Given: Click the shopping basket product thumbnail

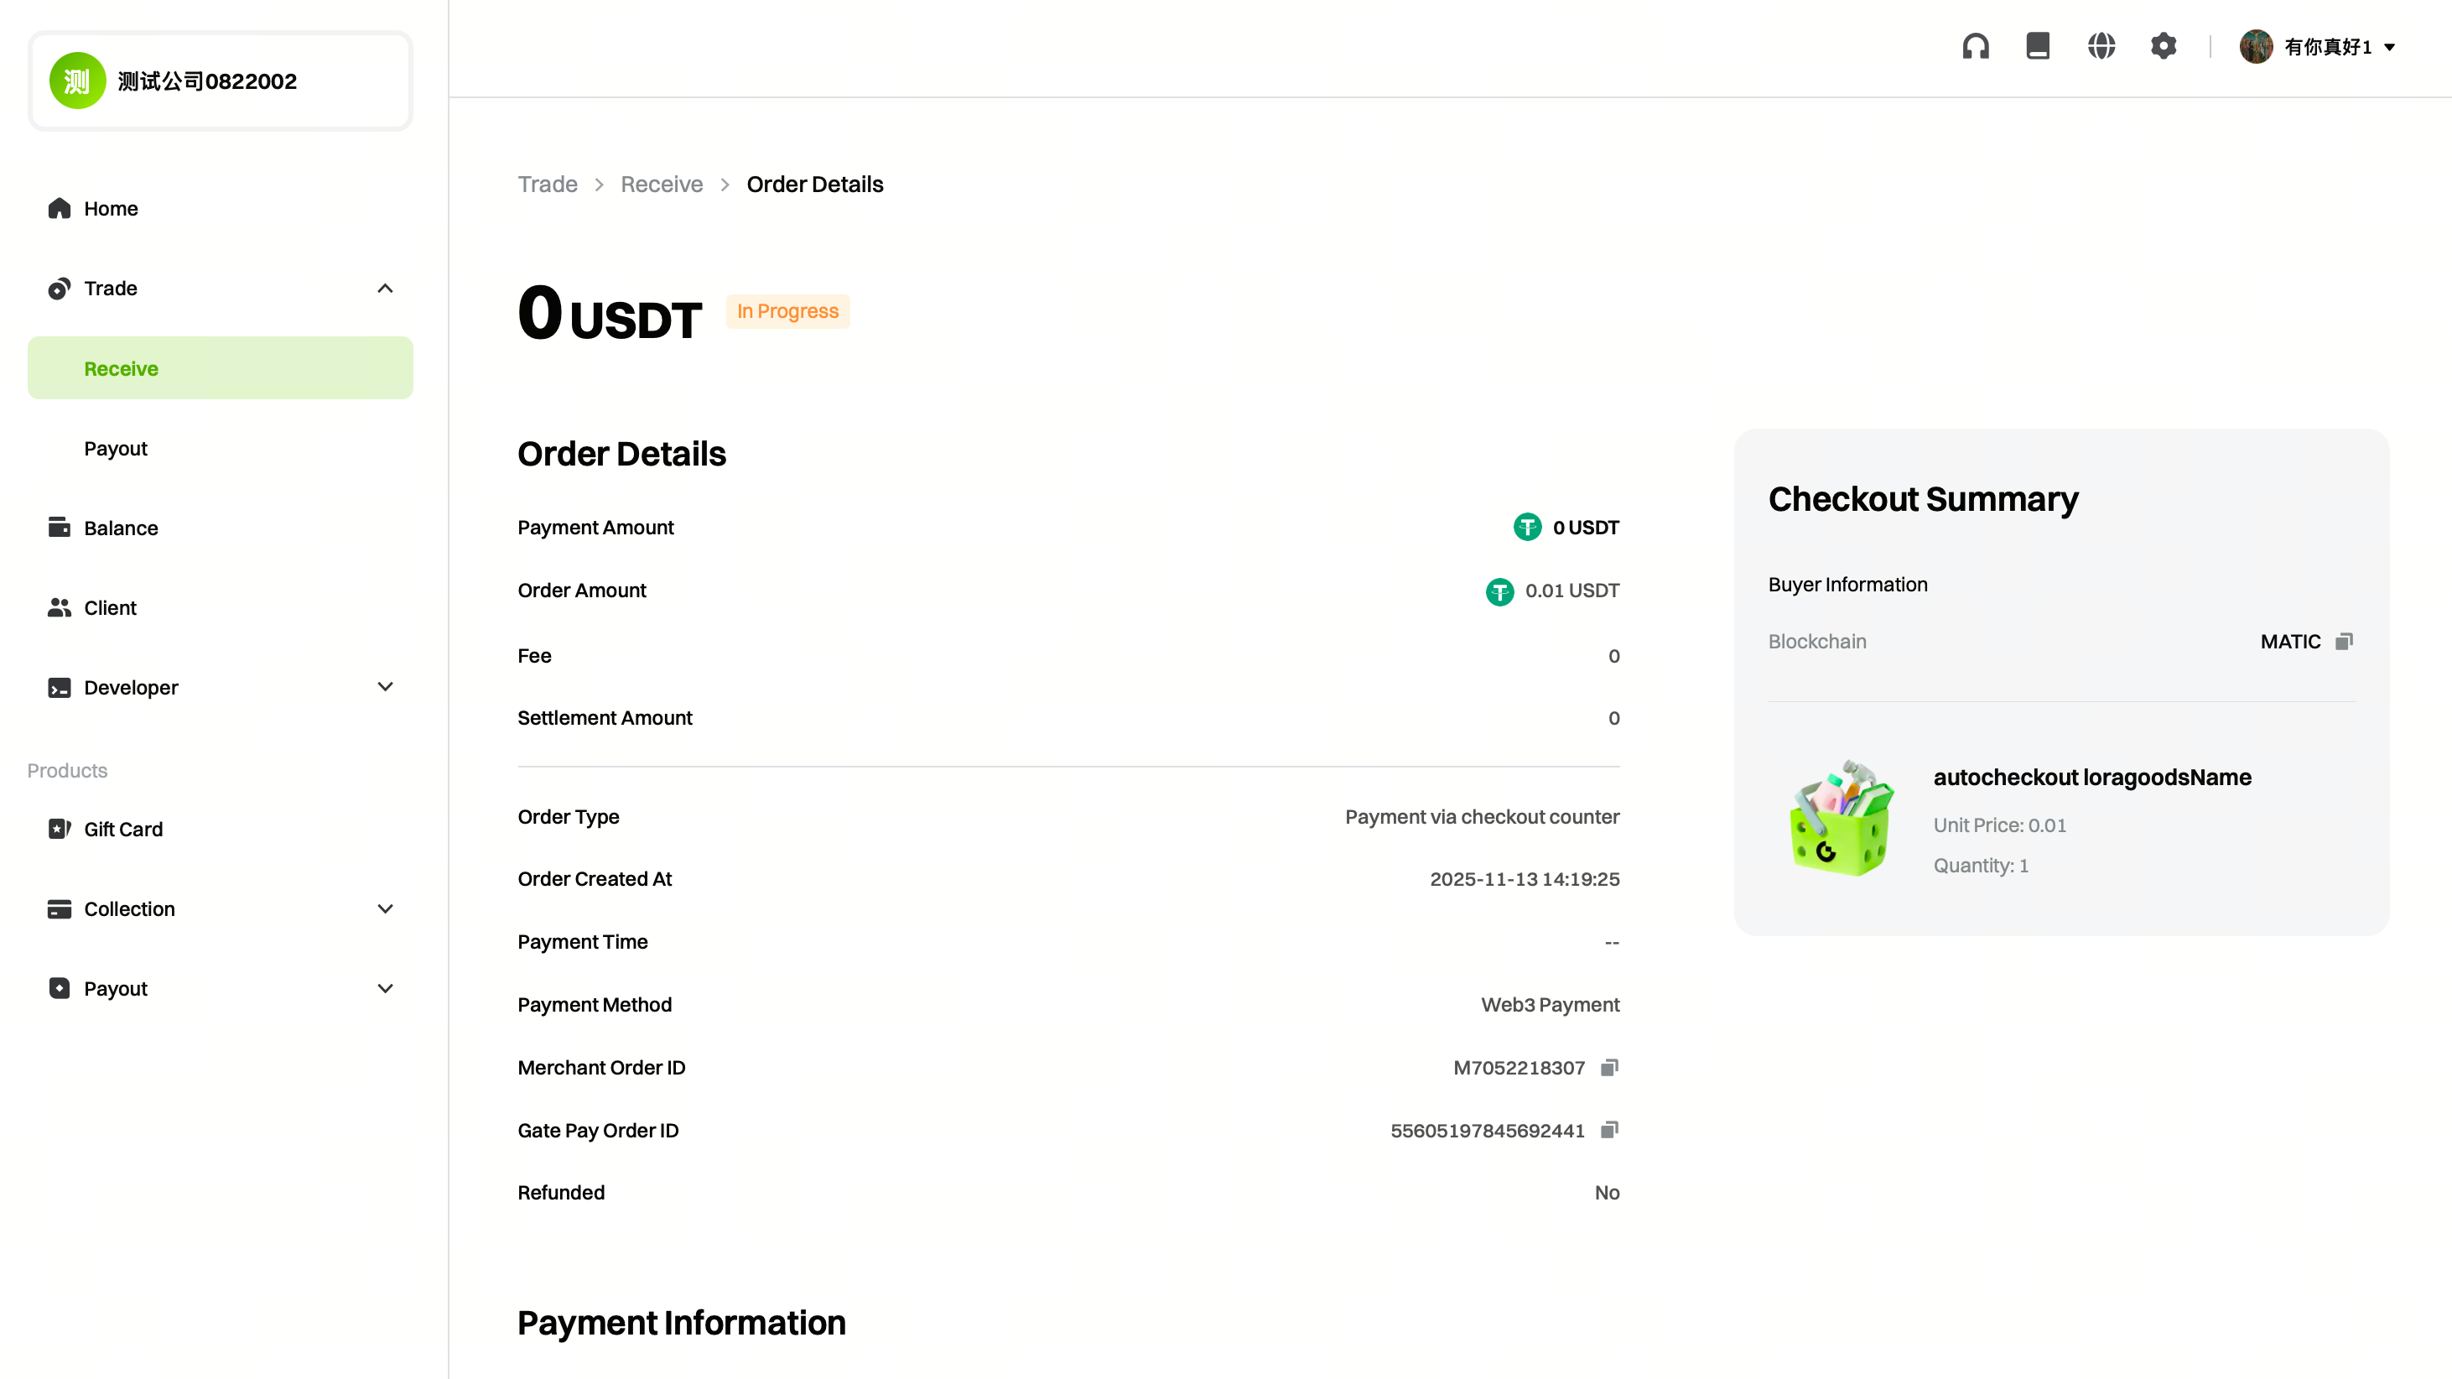Looking at the screenshot, I should pos(1841,819).
